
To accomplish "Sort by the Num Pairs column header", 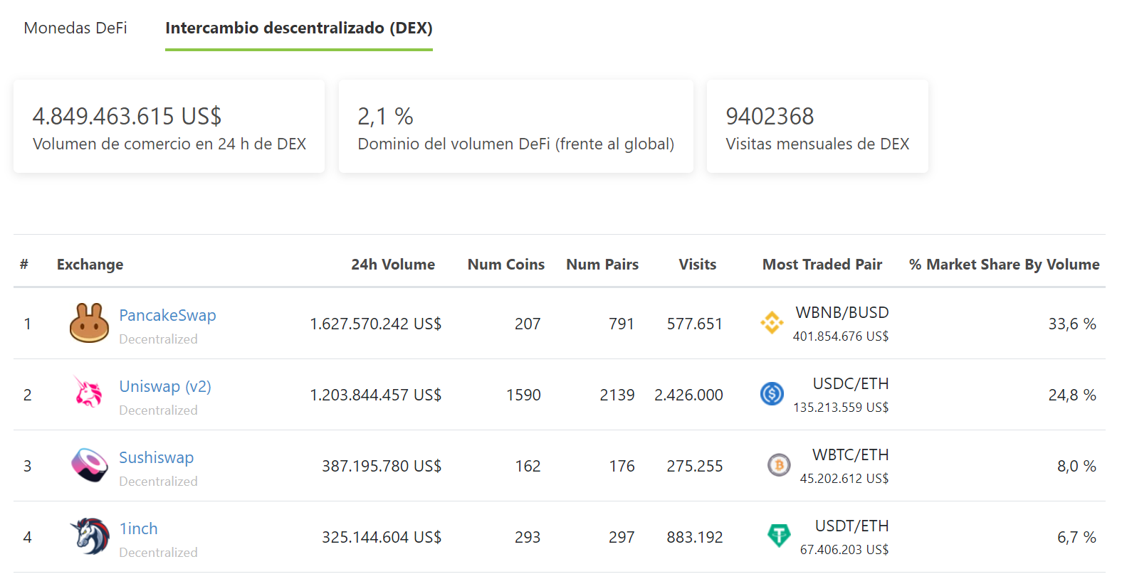I will [x=602, y=265].
